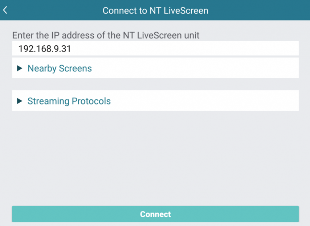Click the Nearby Screens disclosure triangle
The height and width of the screenshot is (226, 310).
pyautogui.click(x=19, y=68)
